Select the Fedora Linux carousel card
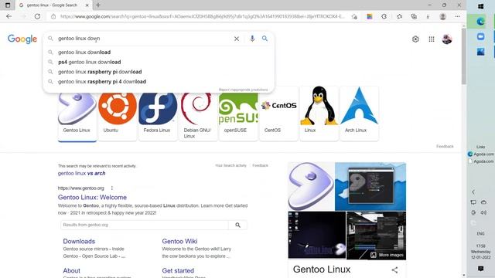This screenshot has height=278, width=495. (x=158, y=114)
